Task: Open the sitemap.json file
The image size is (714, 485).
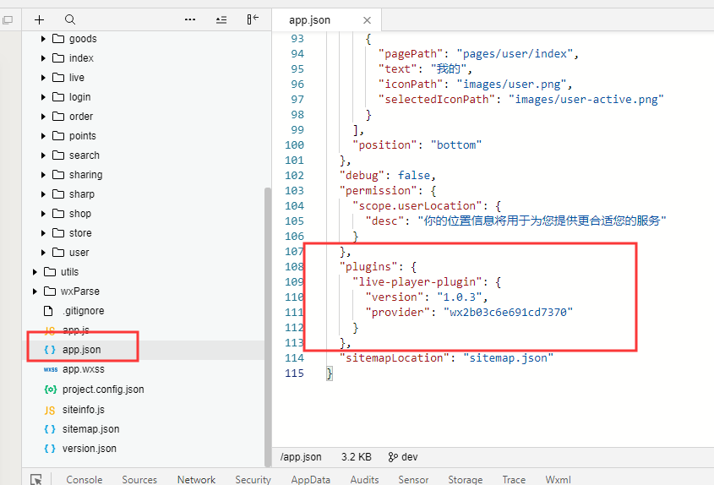Action: (x=90, y=429)
